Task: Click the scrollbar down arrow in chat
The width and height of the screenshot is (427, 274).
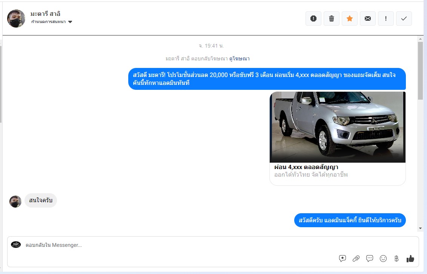Action: (420, 228)
